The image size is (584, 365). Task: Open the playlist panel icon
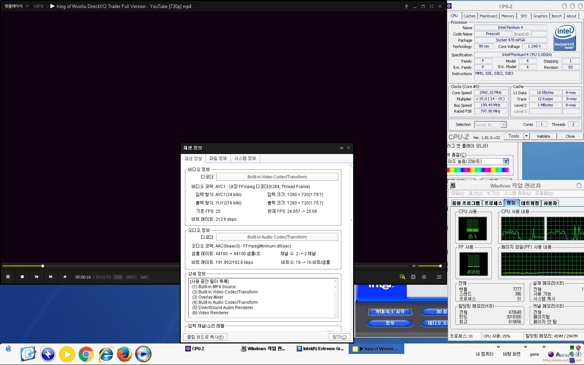[x=413, y=277]
